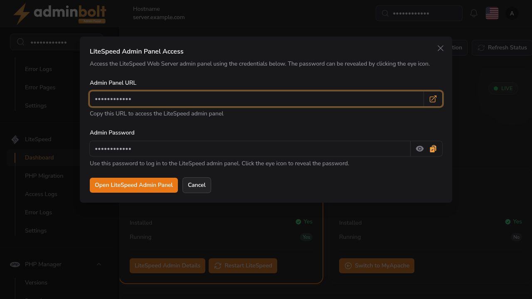Click the LiteSpeed sidebar section heading

click(38, 139)
